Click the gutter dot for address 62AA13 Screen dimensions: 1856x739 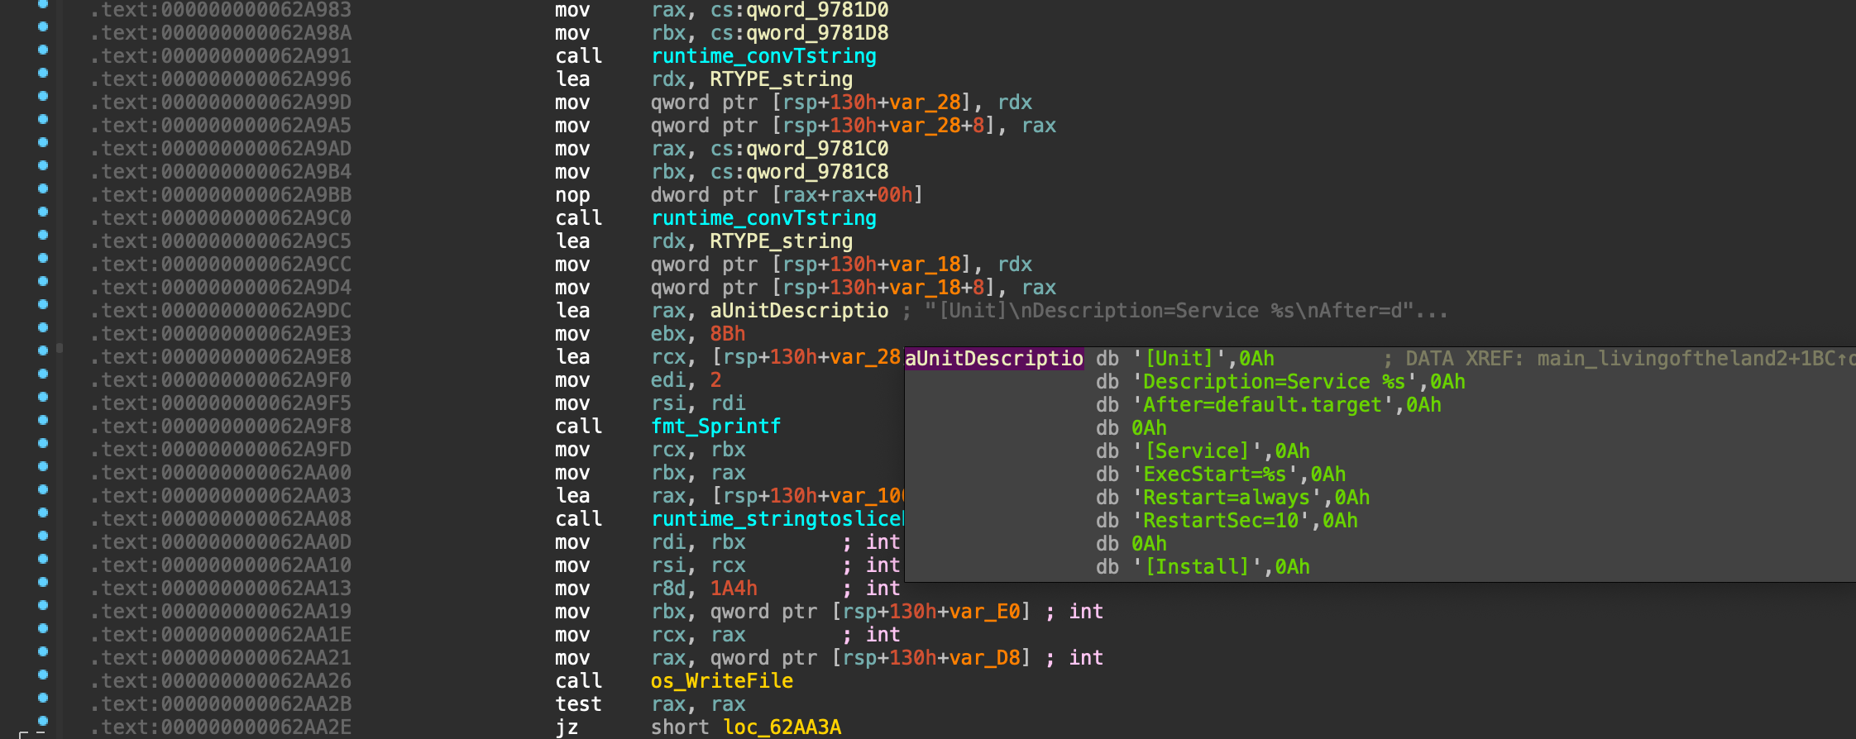[43, 583]
